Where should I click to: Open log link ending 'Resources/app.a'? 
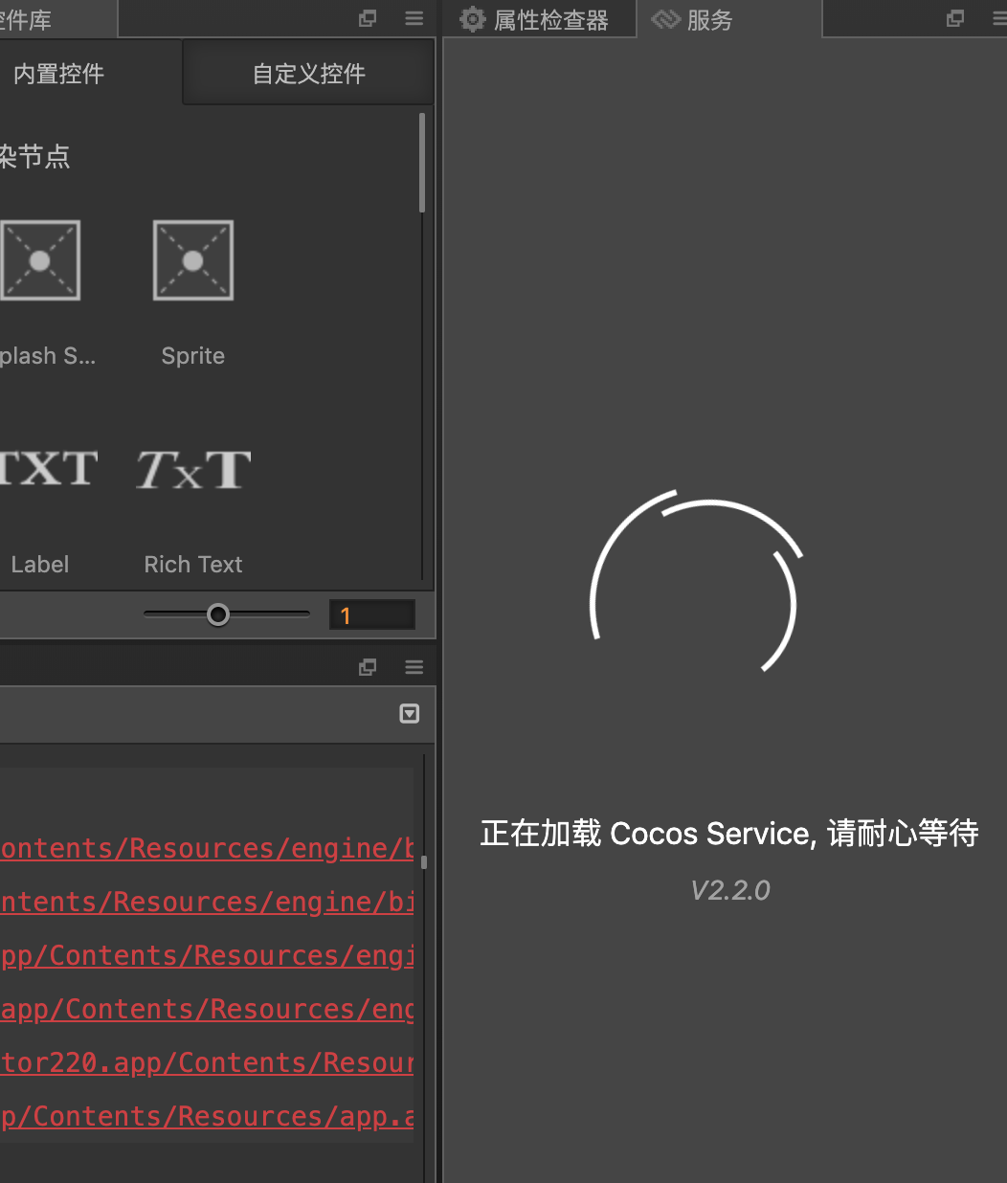pos(207,1117)
